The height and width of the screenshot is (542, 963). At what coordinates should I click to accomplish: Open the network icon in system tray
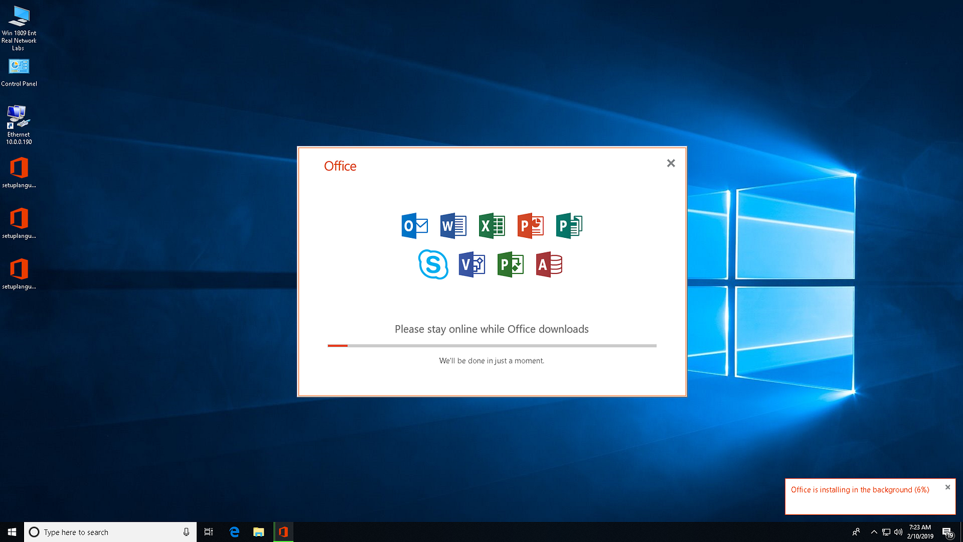[886, 532]
